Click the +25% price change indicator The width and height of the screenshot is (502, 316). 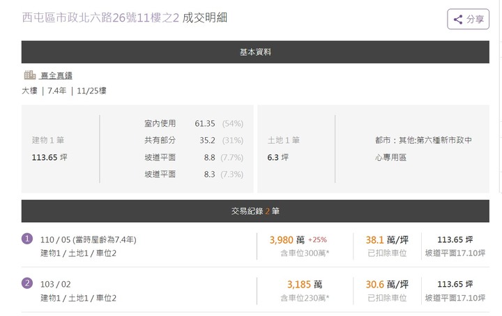(317, 239)
